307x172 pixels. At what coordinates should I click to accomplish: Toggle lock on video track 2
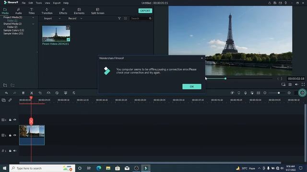pos(10,120)
